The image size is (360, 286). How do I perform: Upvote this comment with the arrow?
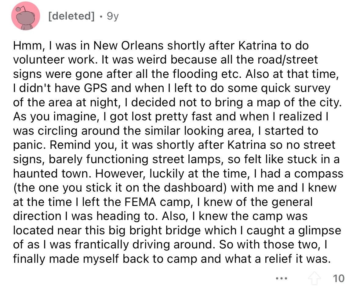[314, 278]
